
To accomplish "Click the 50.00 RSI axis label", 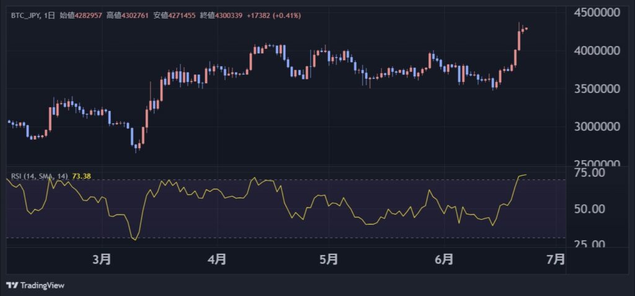I will point(590,209).
